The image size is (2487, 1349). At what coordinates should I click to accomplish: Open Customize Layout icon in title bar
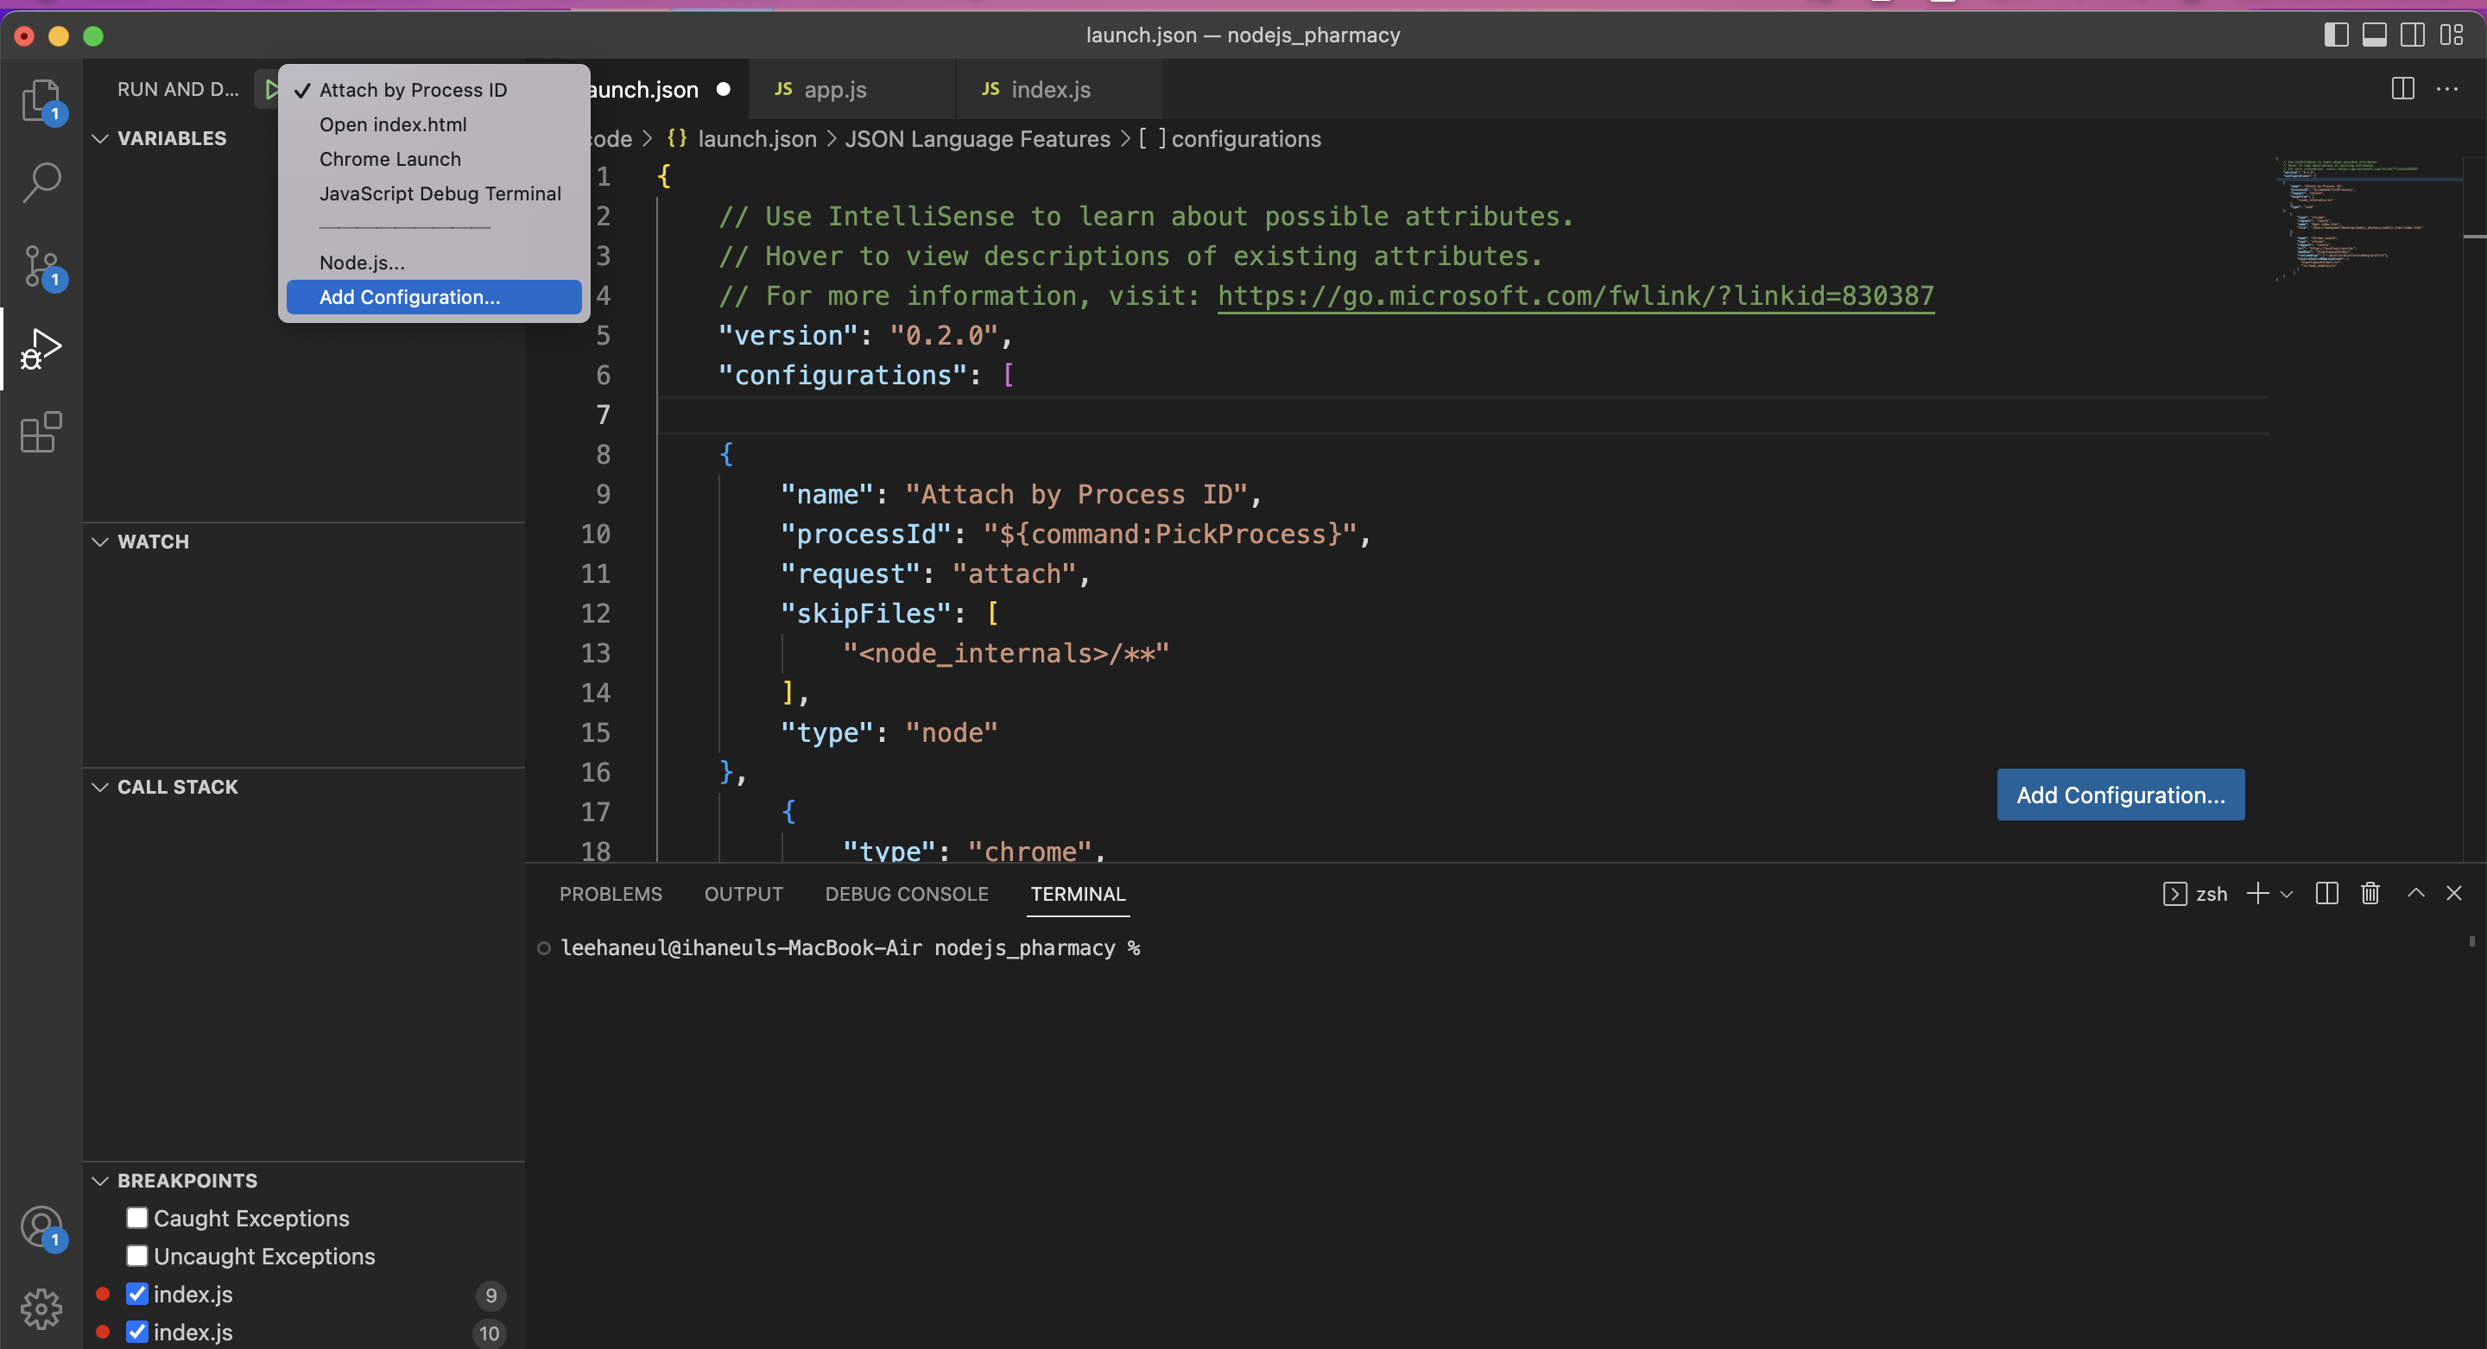click(2452, 35)
